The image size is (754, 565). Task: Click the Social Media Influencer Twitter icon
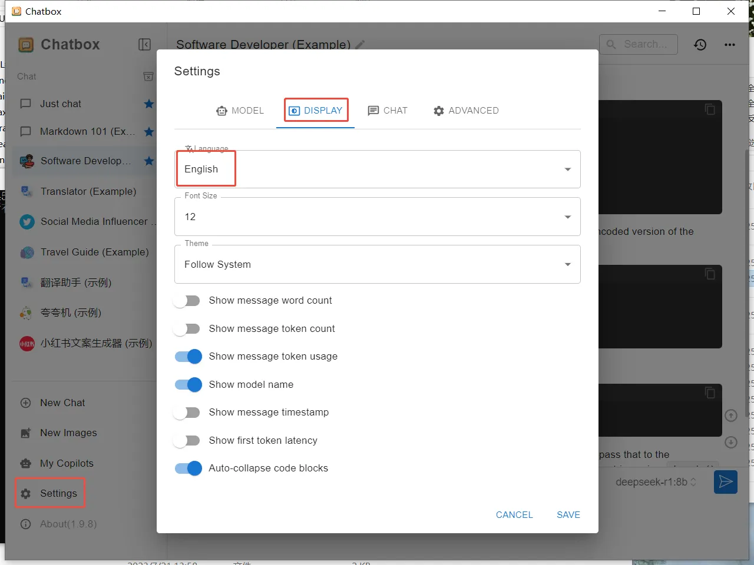click(27, 221)
